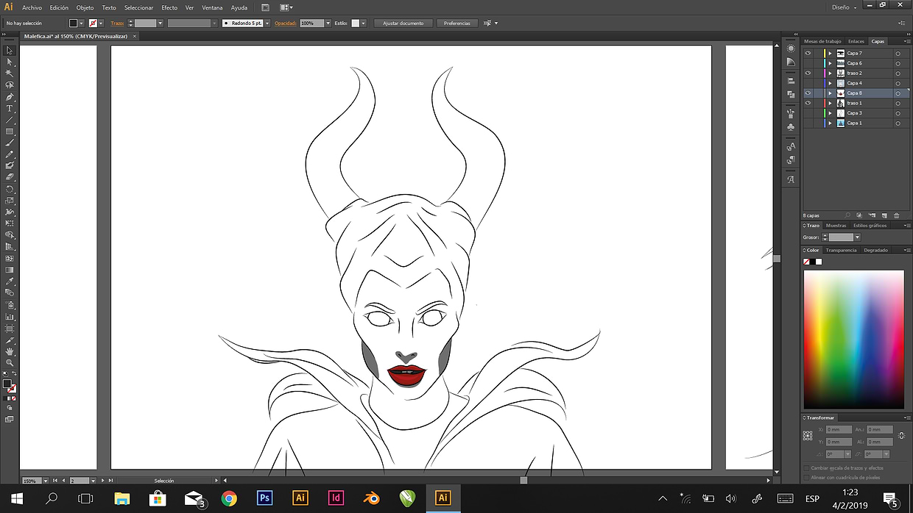This screenshot has height=513, width=913.
Task: Select the Pen tool in the toolbox
Action: pos(10,97)
